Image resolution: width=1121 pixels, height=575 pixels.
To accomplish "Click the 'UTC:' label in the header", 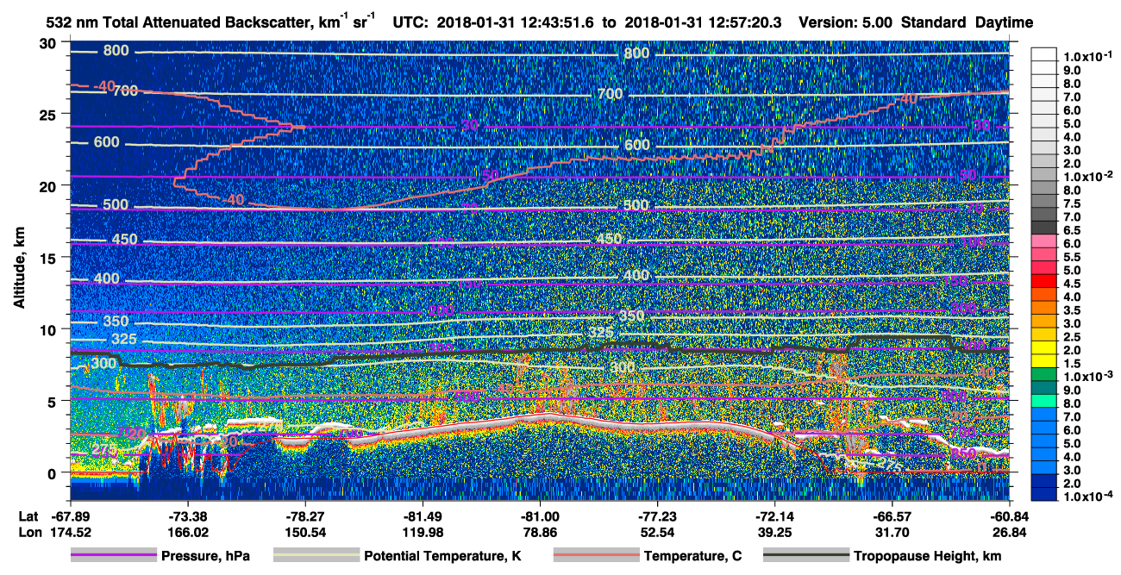I will coord(411,23).
